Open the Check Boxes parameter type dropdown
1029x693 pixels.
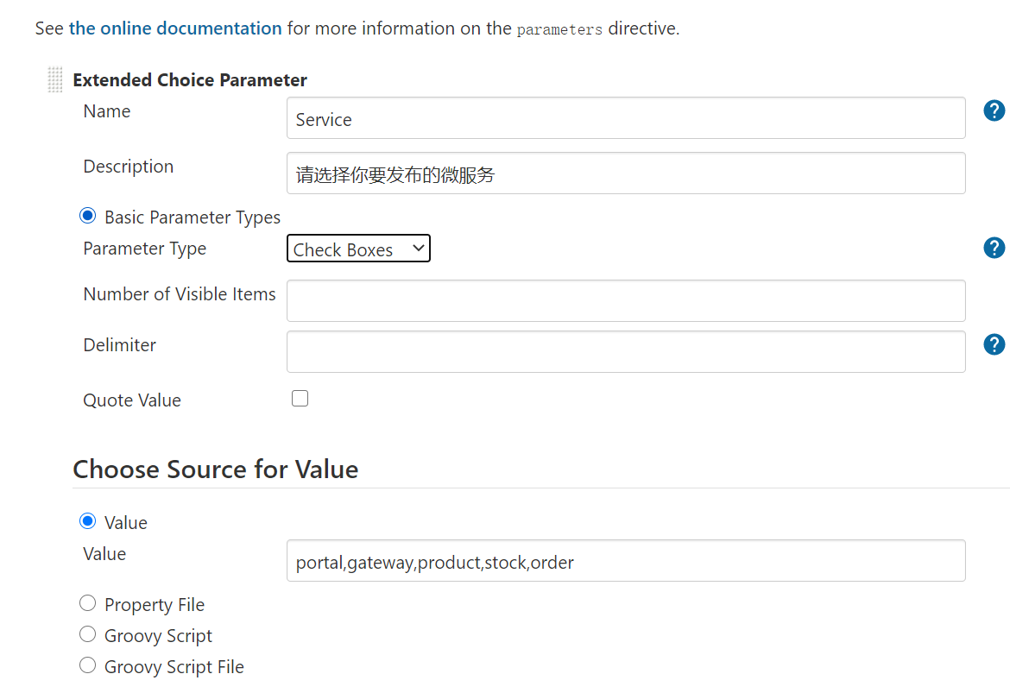pos(358,249)
